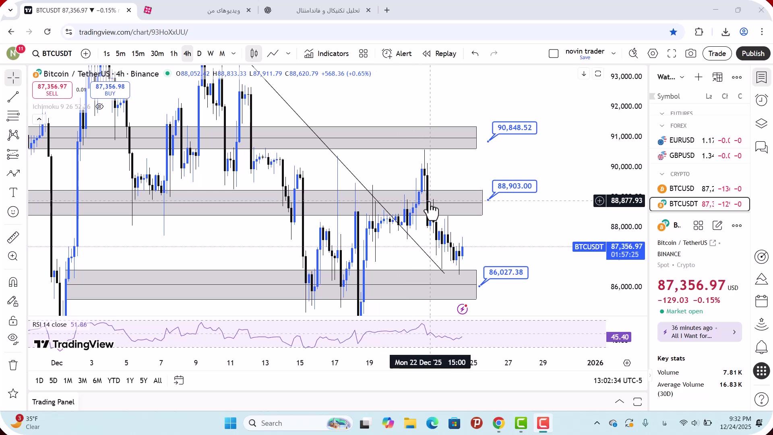The width and height of the screenshot is (773, 435).
Task: Click the SELL price button
Action: [x=52, y=89]
